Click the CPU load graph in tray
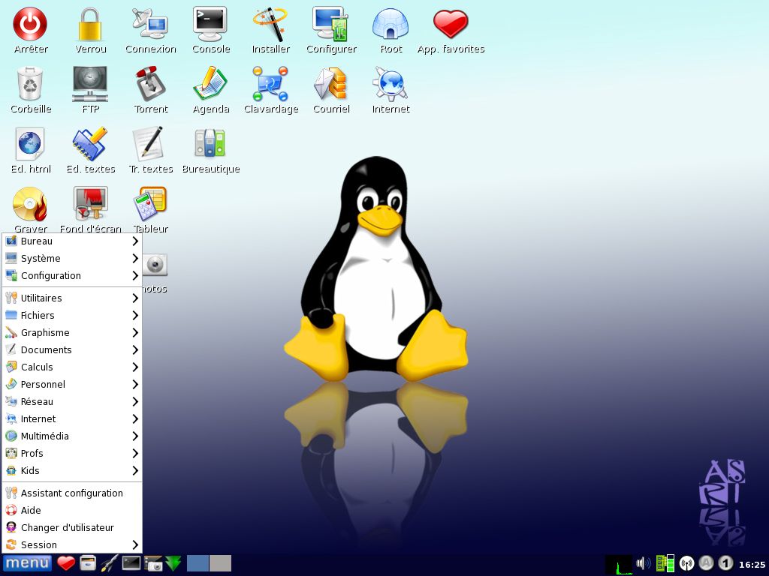The width and height of the screenshot is (769, 576). click(x=619, y=564)
